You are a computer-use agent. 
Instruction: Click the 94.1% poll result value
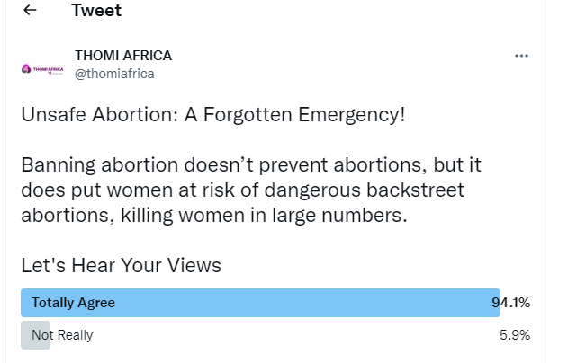(x=510, y=303)
